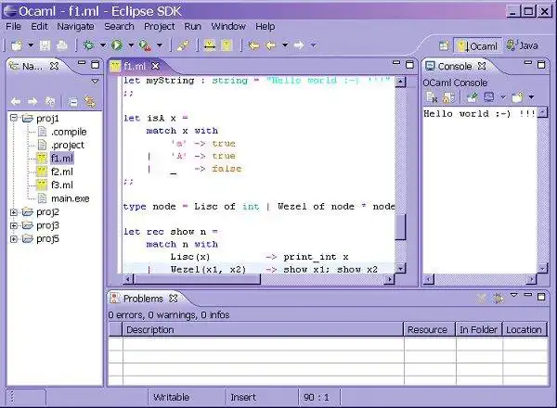Expand the proj3 tree node

click(14, 225)
